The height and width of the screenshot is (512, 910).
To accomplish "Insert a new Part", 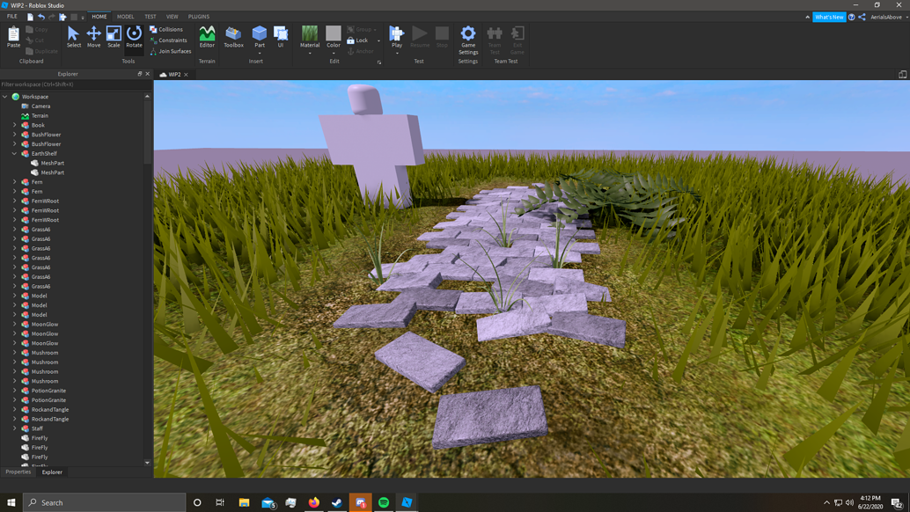I will (260, 36).
